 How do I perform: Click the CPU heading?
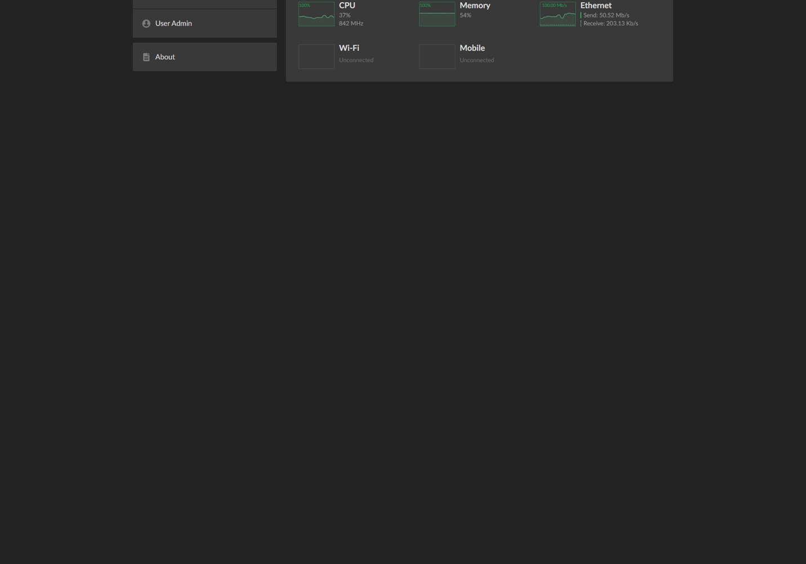tap(347, 6)
